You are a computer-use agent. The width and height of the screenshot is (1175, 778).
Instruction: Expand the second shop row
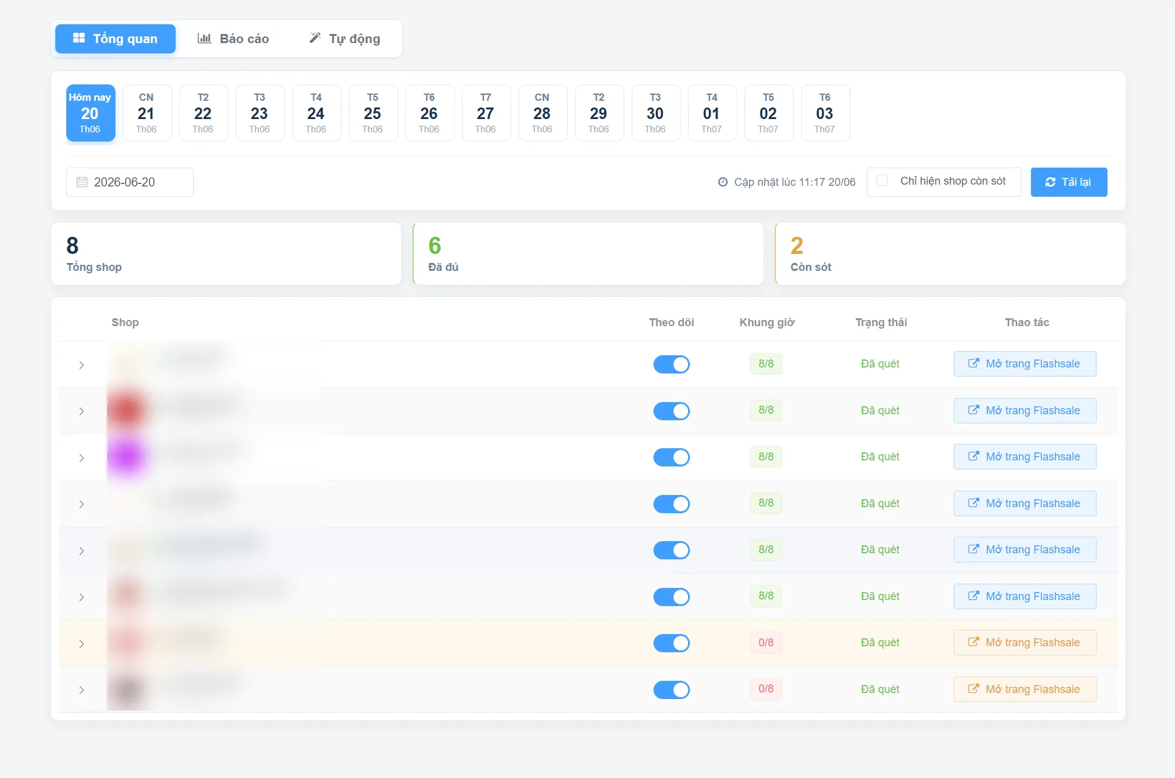point(81,411)
